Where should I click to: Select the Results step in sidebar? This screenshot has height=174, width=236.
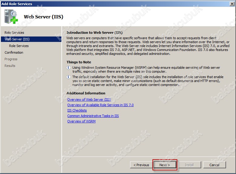tap(10, 66)
